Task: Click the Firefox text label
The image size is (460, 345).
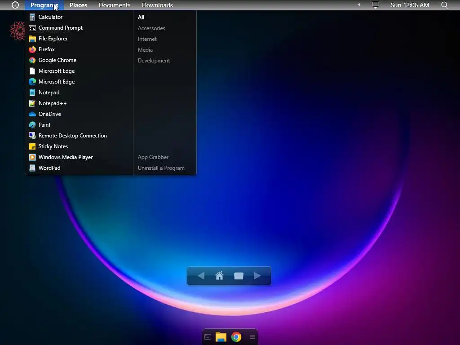Action: click(46, 49)
